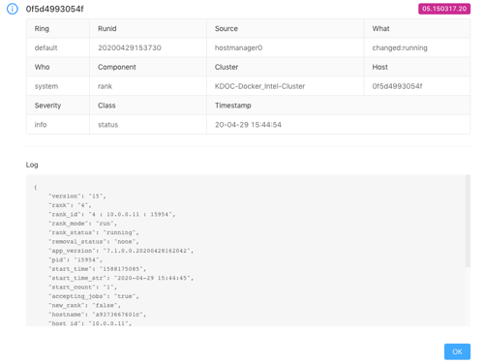Click the blue info icon beside the title

(x=13, y=9)
